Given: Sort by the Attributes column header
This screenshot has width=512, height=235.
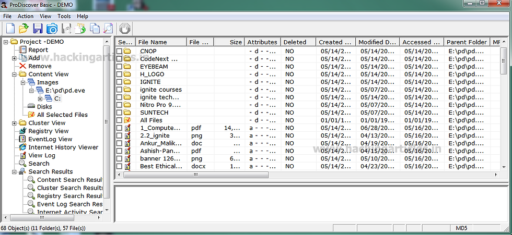Looking at the screenshot, I should [x=262, y=42].
